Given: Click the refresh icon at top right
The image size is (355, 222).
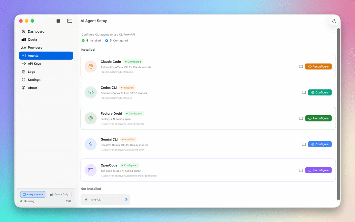Looking at the screenshot, I should (x=334, y=21).
